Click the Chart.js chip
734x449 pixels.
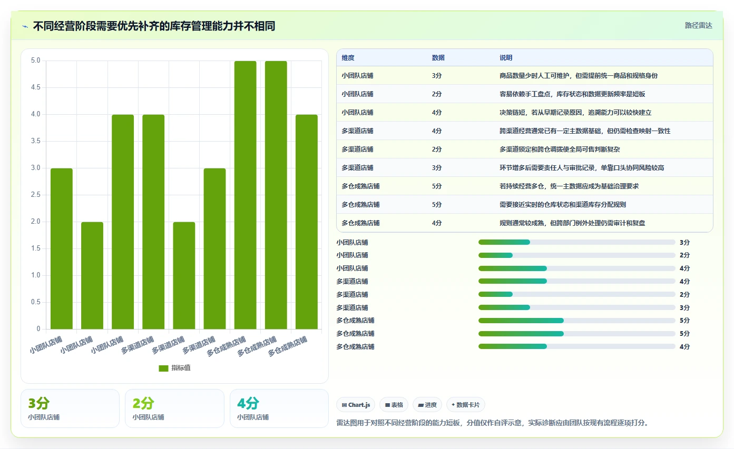point(356,405)
